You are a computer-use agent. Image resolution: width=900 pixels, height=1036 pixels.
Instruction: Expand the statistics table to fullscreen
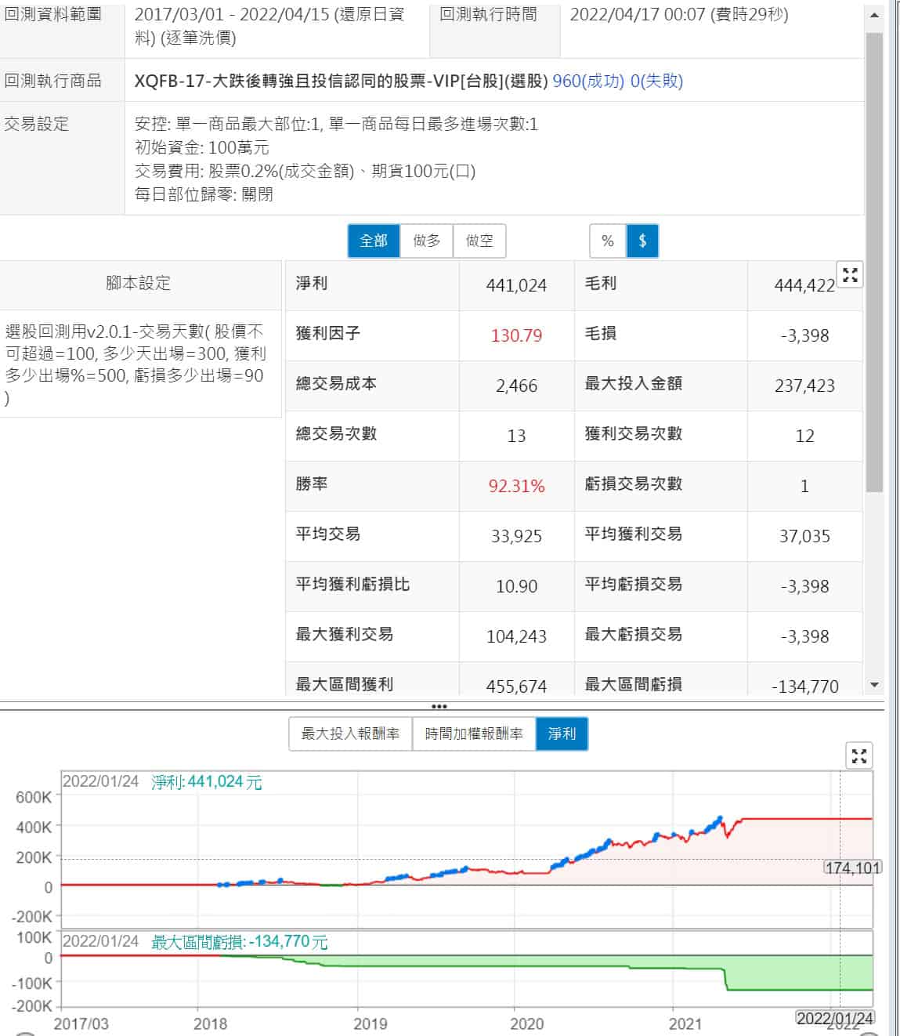[x=850, y=275]
